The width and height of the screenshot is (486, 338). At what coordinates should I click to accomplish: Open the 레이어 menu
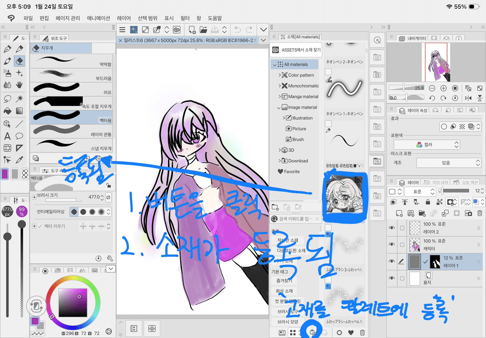click(x=124, y=18)
